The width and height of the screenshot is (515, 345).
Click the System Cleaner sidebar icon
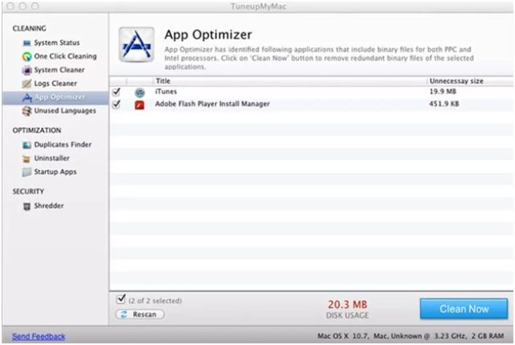[27, 70]
